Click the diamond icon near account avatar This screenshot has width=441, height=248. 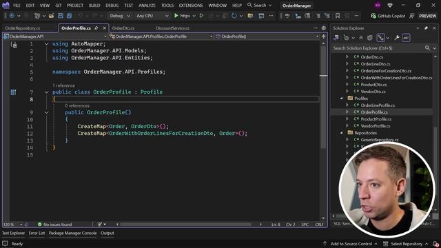390,5
